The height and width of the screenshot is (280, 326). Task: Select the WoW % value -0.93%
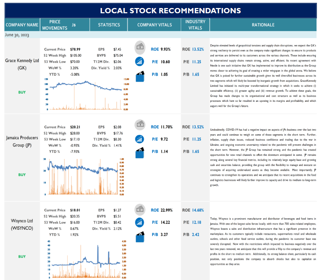coord(75,145)
